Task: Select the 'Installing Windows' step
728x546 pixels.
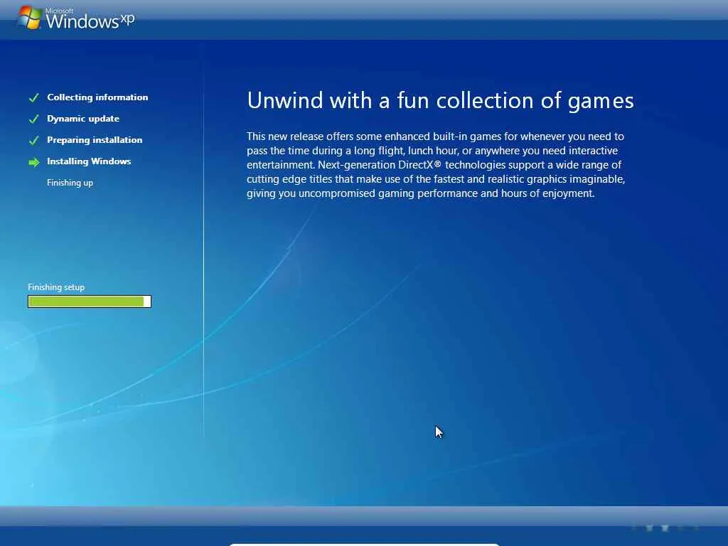Action: click(89, 161)
